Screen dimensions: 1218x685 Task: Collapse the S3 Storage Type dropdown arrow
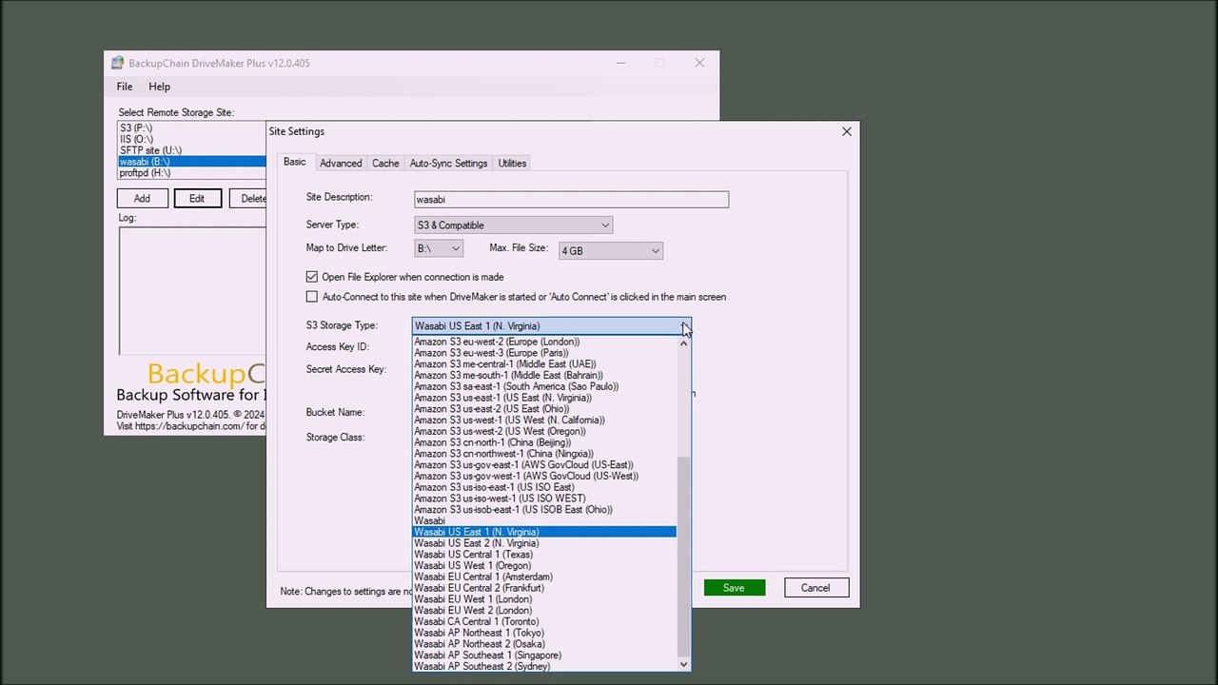click(684, 325)
